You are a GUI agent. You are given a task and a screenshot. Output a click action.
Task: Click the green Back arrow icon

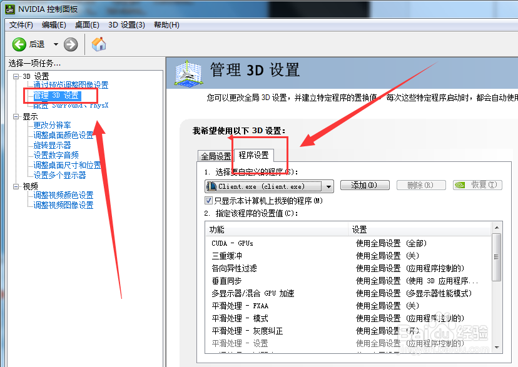pos(19,44)
